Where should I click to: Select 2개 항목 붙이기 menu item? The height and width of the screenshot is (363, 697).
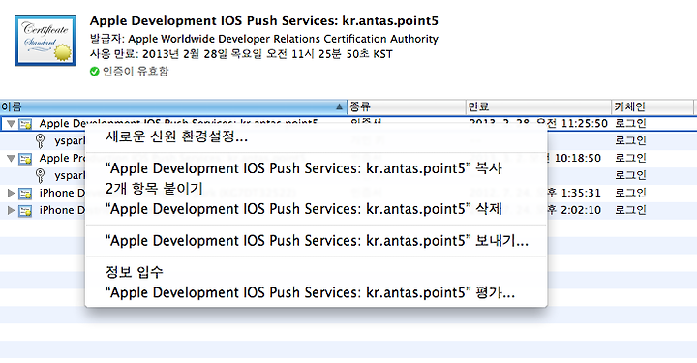pos(316,189)
